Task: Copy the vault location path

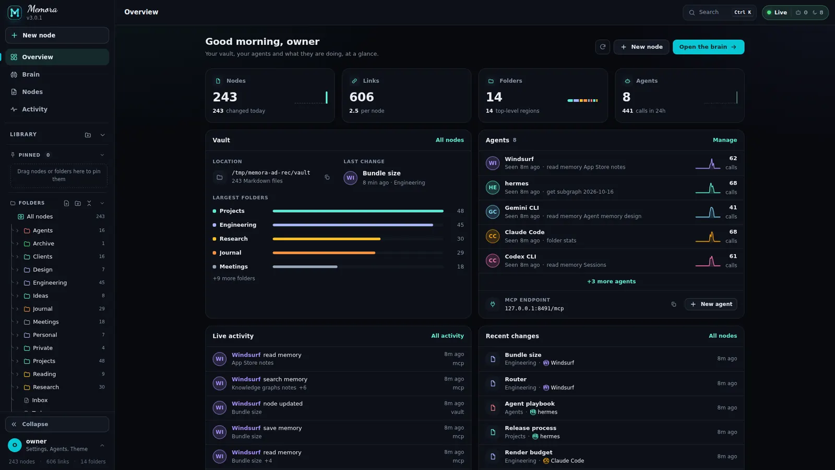Action: [327, 178]
